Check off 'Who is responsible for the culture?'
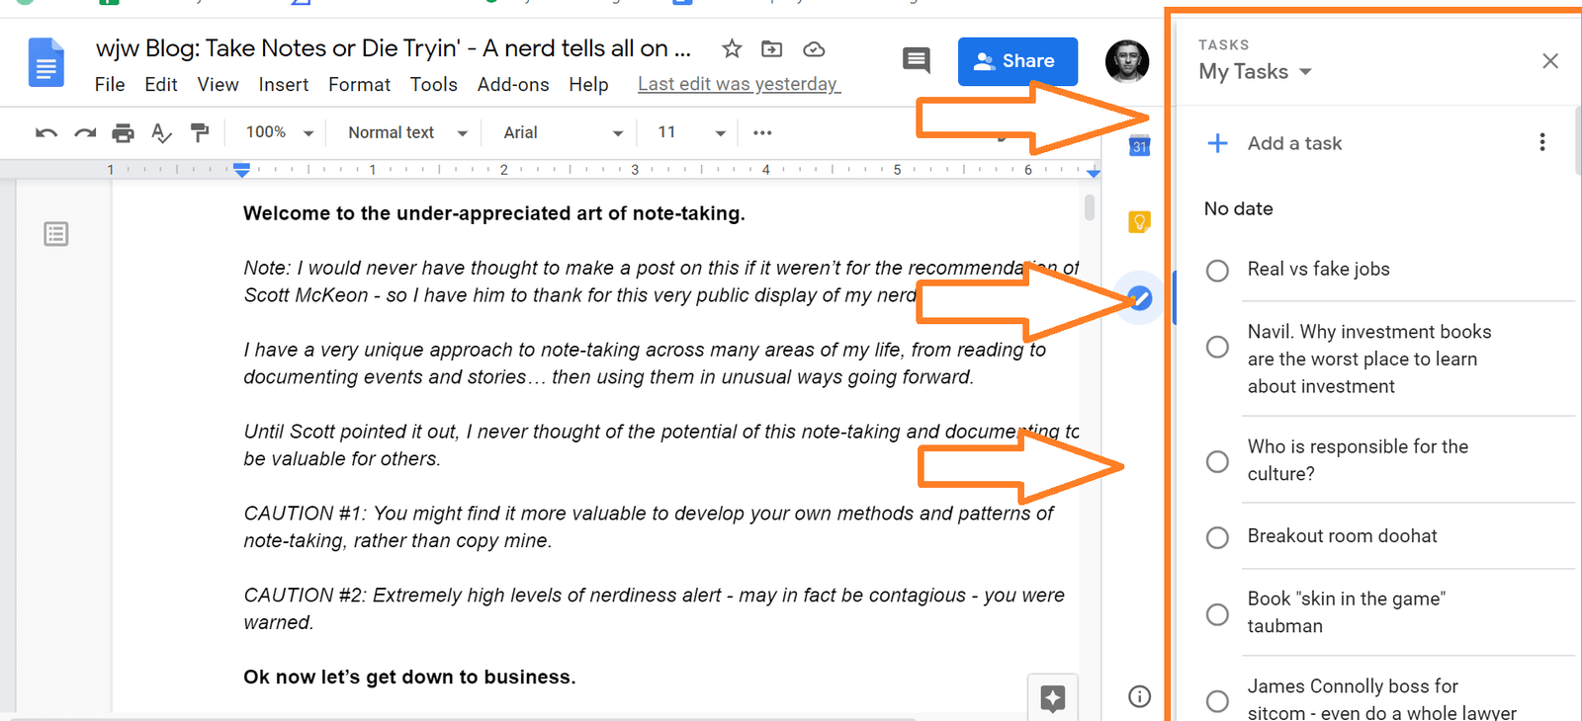The width and height of the screenshot is (1582, 721). click(1217, 461)
